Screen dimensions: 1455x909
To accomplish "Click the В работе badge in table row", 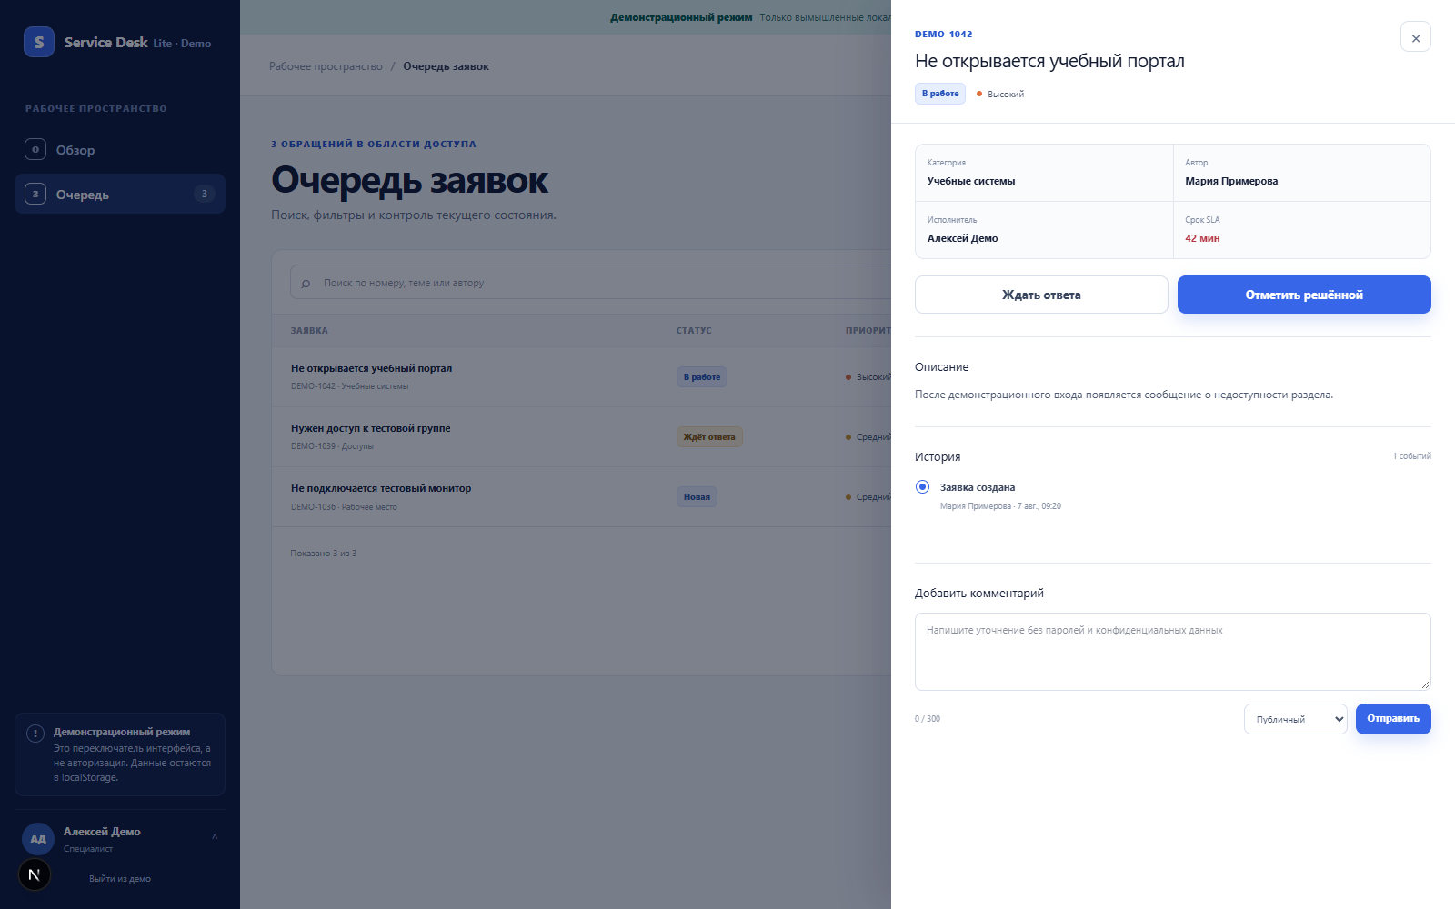I will 701,377.
